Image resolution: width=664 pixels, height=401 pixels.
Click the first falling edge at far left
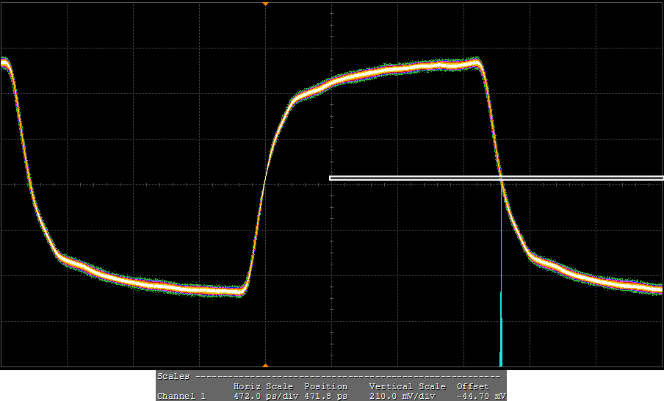pyautogui.click(x=25, y=162)
